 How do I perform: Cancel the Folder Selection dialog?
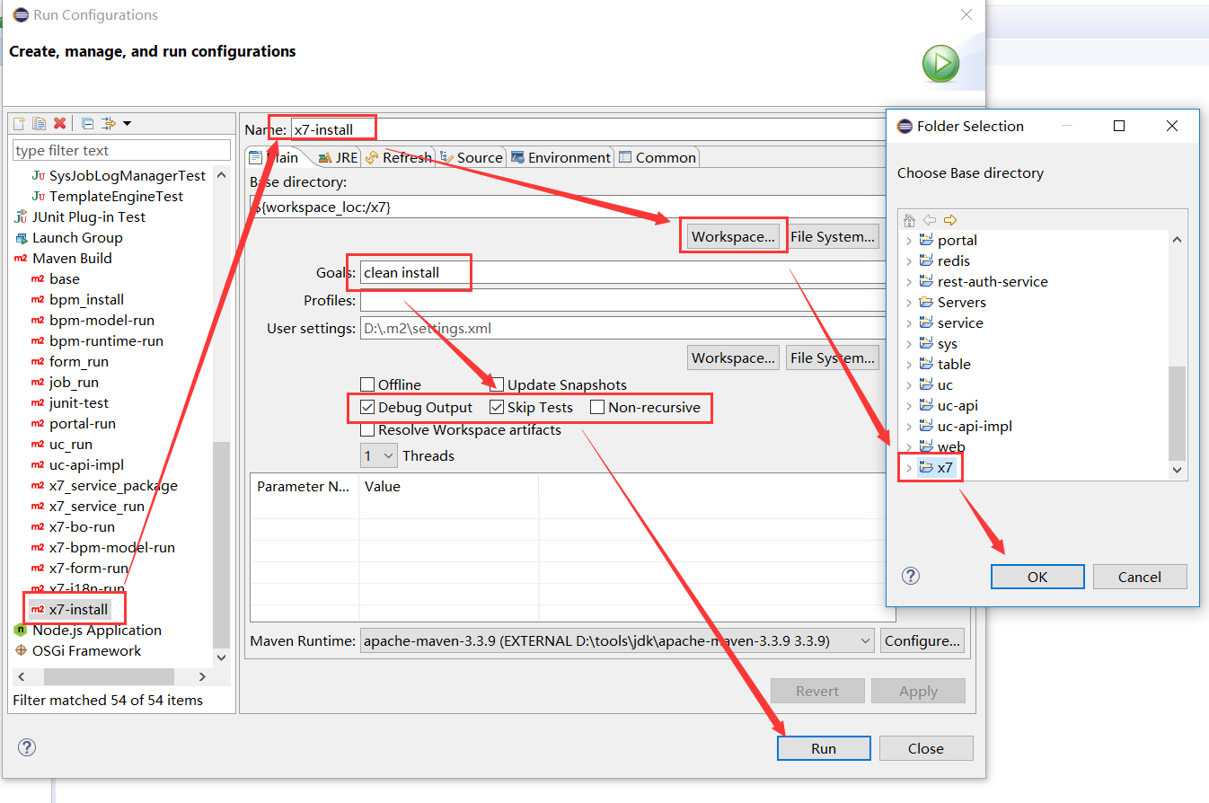(1140, 577)
